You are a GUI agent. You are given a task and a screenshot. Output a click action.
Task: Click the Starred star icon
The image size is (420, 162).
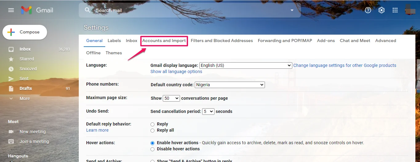pyautogui.click(x=11, y=59)
